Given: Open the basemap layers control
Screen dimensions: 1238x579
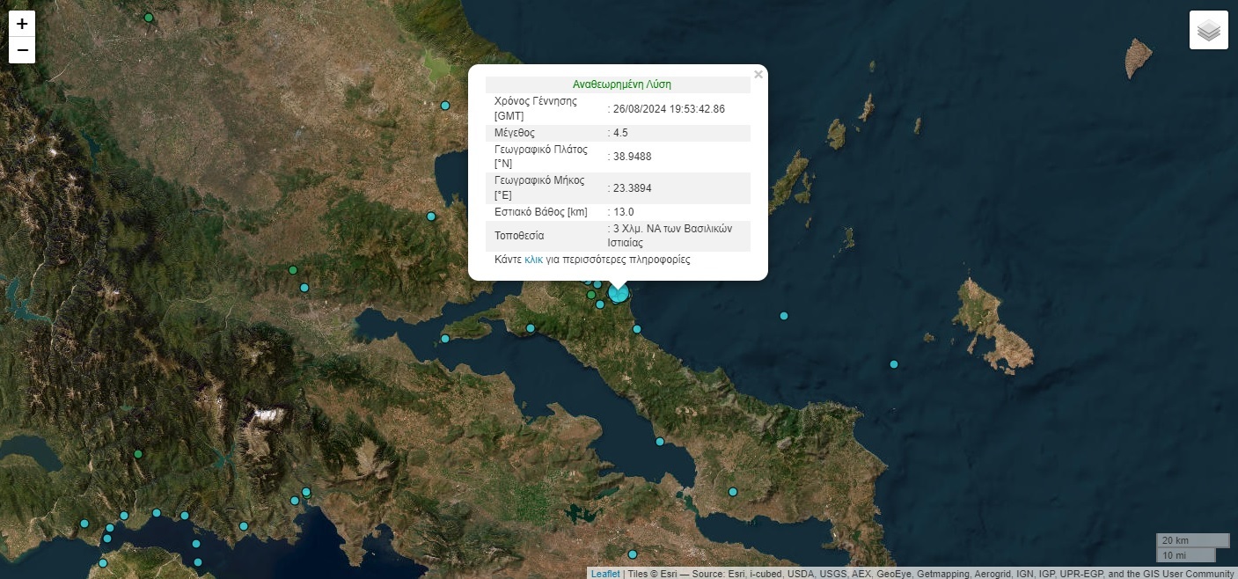Looking at the screenshot, I should point(1208,29).
